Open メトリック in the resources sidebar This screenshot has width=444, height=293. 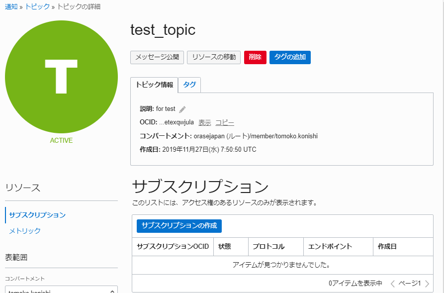pyautogui.click(x=25, y=231)
